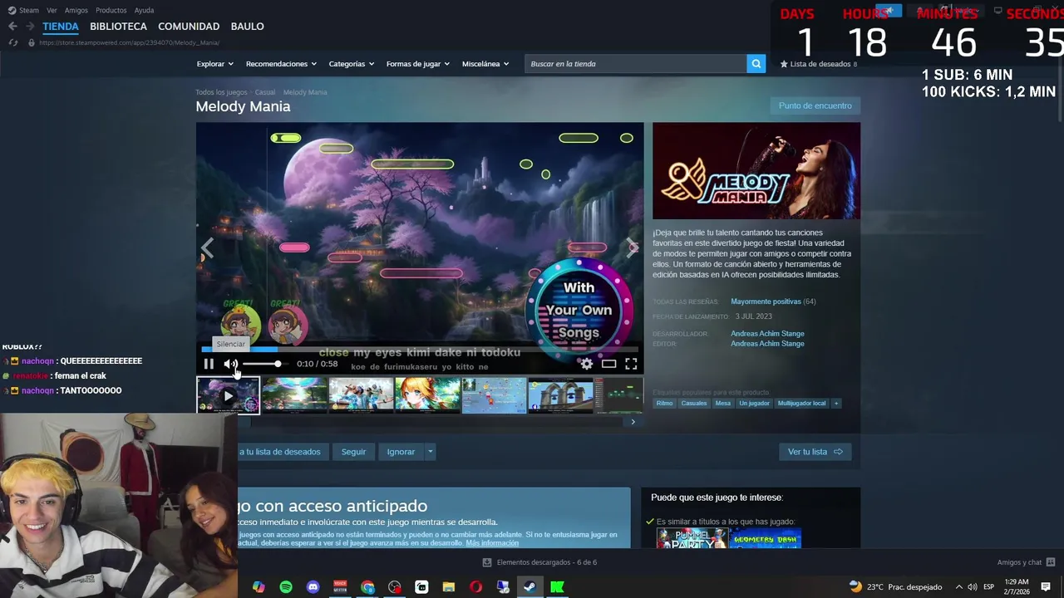Open the dropdown arrow next to Ignorar

click(x=430, y=452)
